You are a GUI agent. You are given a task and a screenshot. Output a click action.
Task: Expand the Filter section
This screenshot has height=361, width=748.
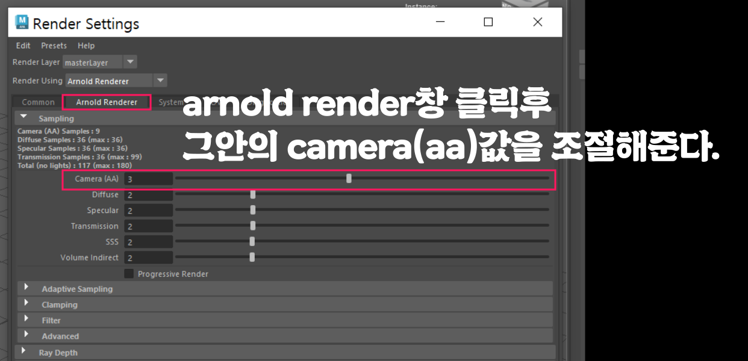coord(26,319)
